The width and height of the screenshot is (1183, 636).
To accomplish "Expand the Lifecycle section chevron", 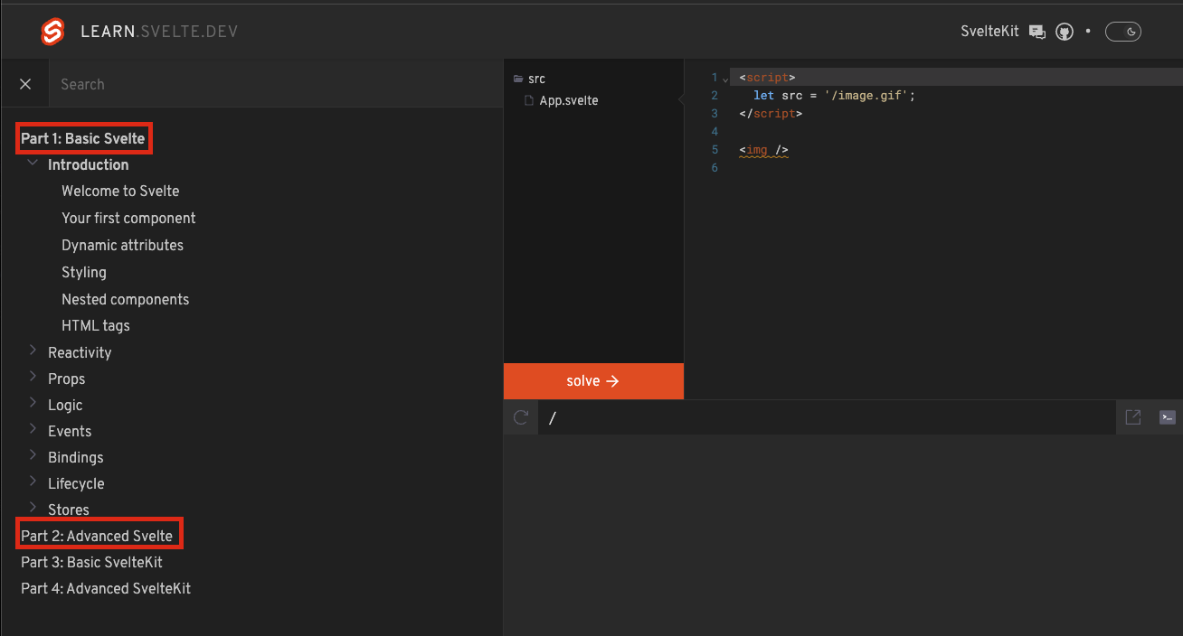I will pyautogui.click(x=33, y=482).
